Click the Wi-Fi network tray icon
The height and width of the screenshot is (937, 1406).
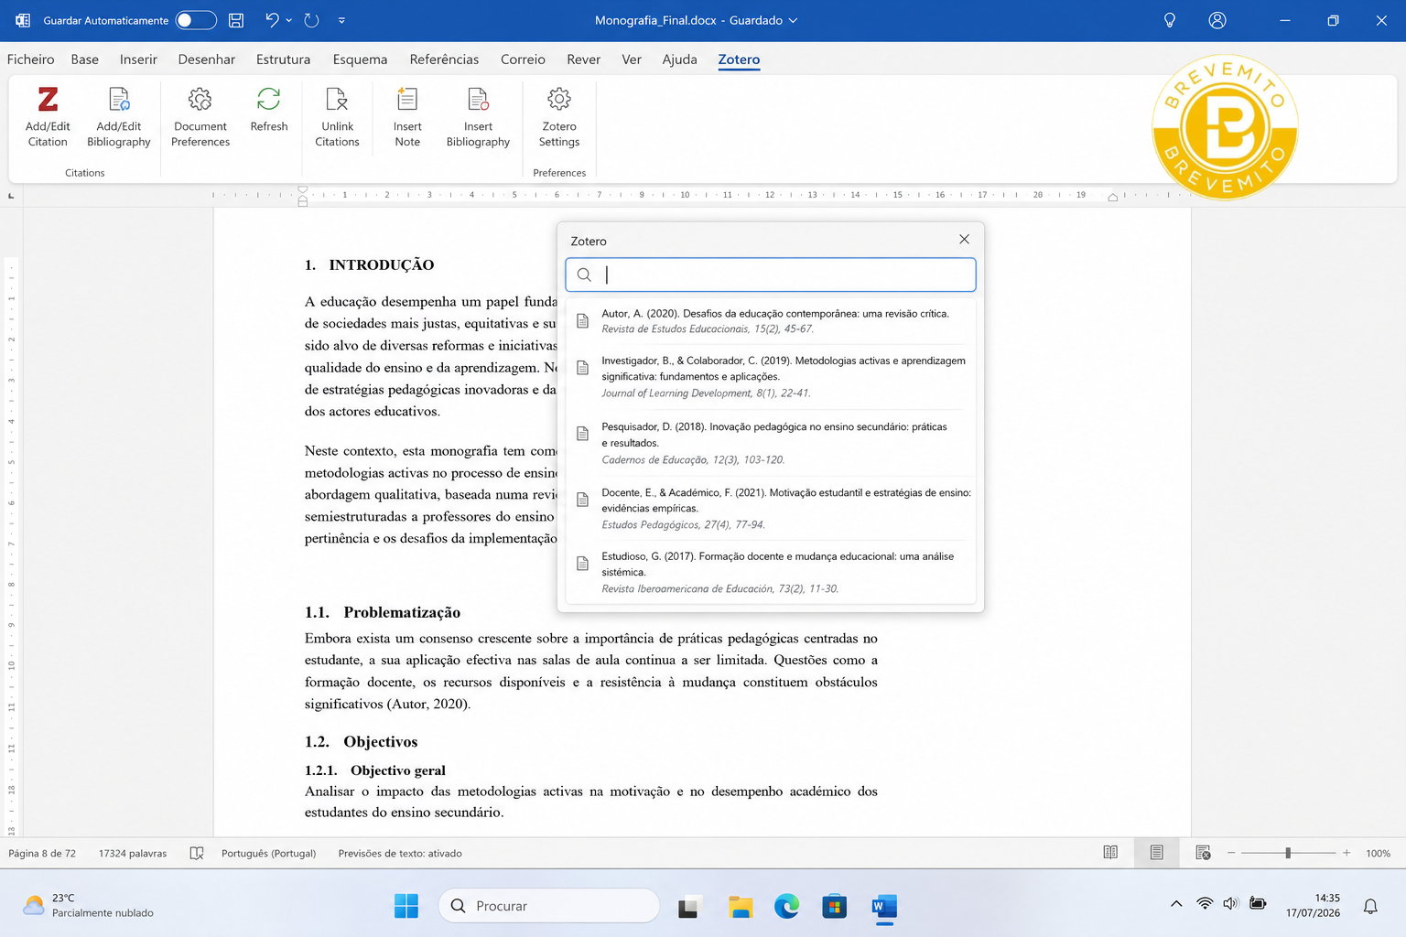click(1205, 904)
